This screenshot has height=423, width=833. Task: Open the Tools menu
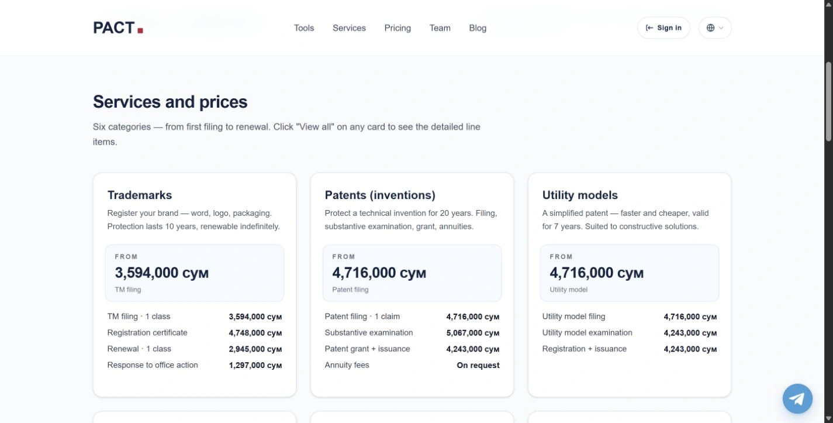[304, 27]
